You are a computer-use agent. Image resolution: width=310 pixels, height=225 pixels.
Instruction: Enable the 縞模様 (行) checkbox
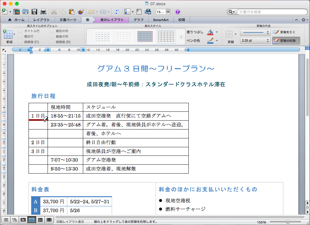pyautogui.click(x=20, y=42)
